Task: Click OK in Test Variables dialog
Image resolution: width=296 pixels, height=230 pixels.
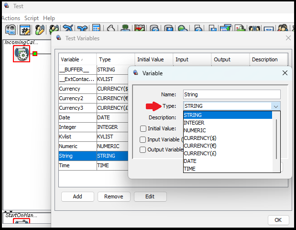Action: [278, 220]
